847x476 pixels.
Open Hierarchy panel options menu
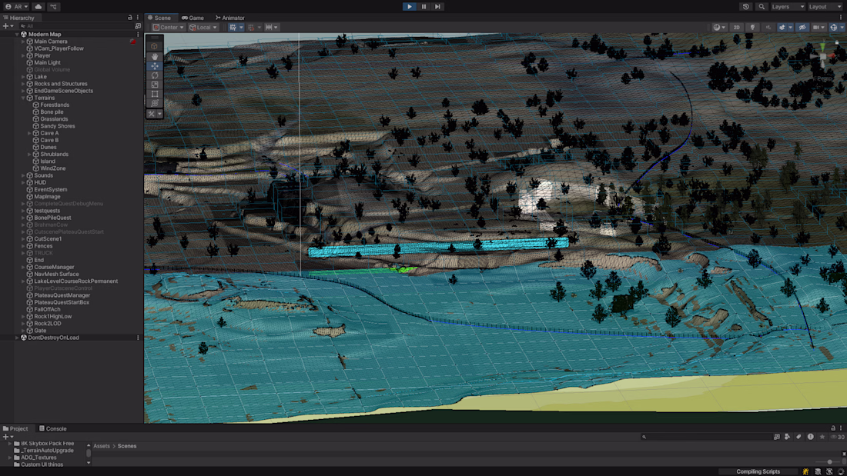pyautogui.click(x=138, y=17)
